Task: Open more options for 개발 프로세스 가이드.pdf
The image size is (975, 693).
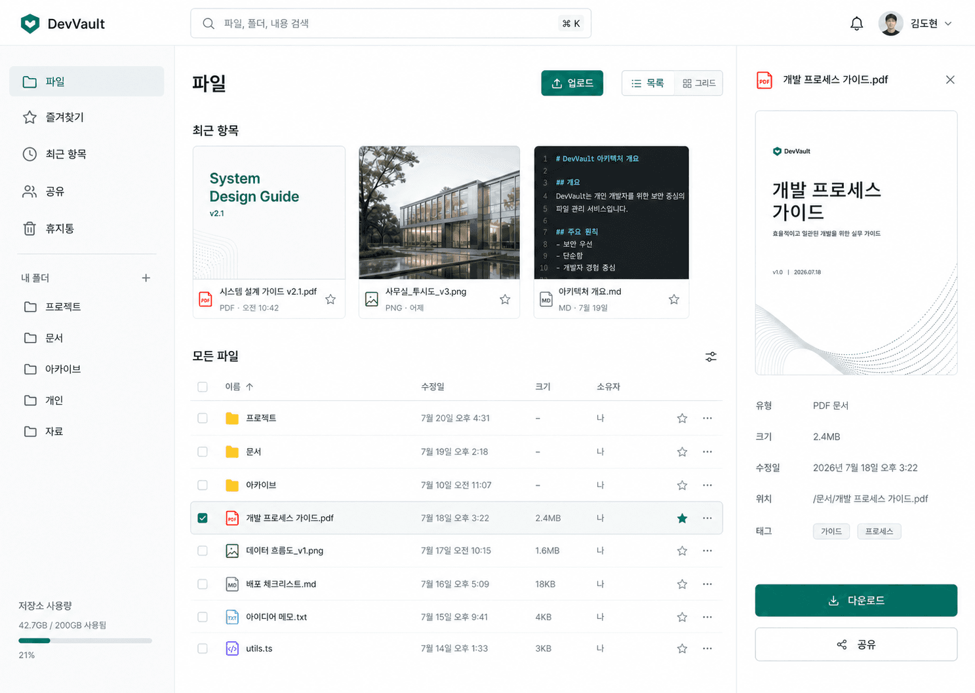Action: 707,518
